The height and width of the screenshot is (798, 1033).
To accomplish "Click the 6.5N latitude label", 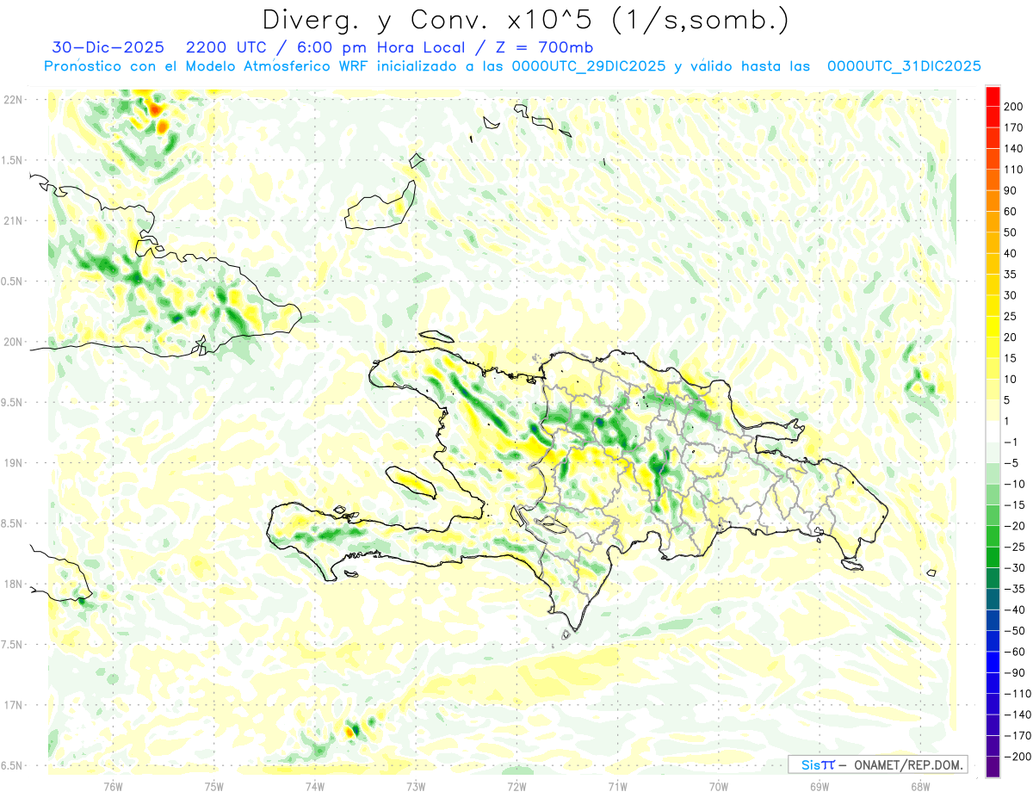I will (11, 765).
